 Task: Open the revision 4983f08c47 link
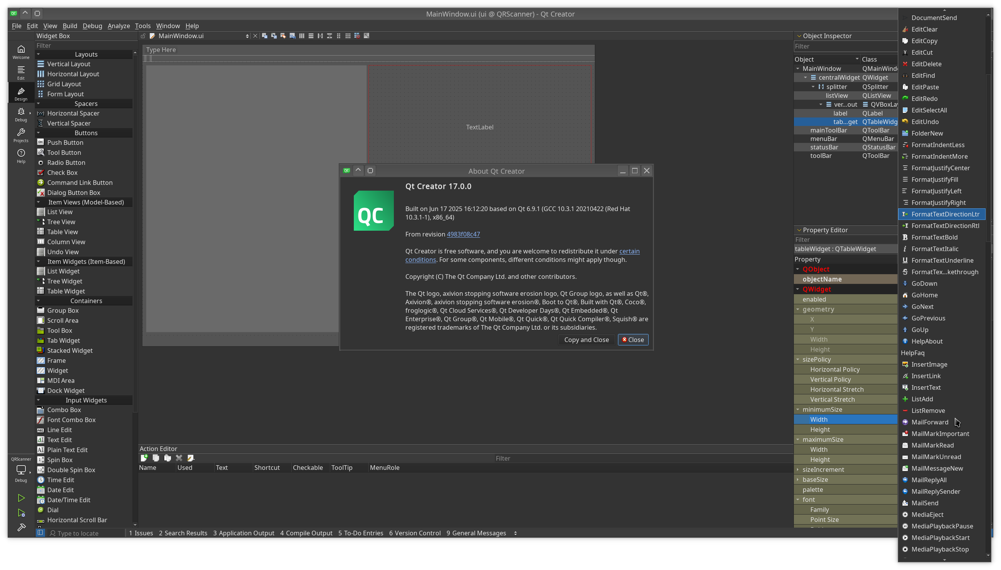tap(463, 234)
